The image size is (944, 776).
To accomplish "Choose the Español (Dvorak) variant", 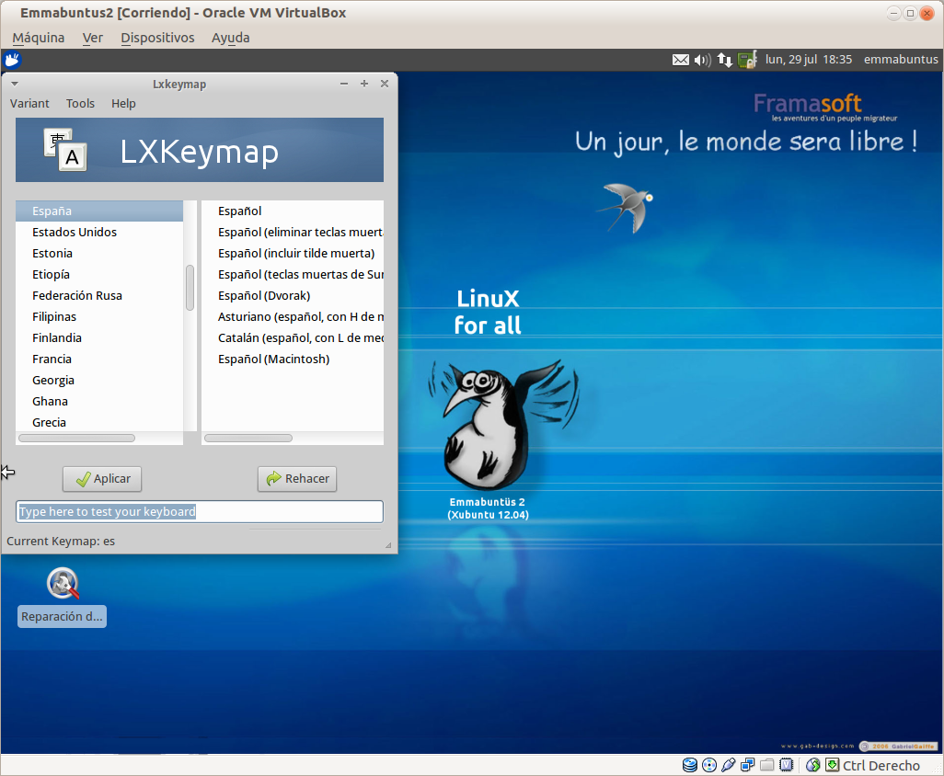I will click(x=264, y=296).
